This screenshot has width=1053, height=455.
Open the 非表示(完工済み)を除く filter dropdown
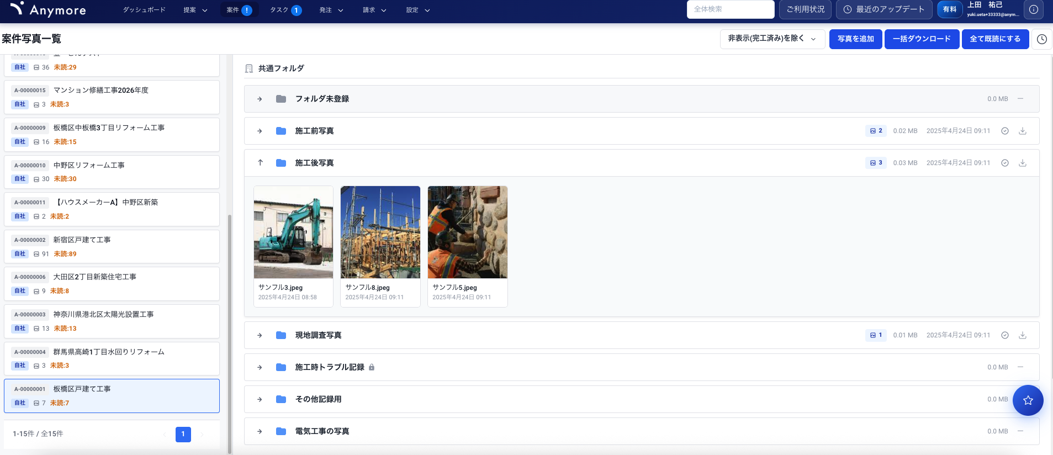coord(772,39)
